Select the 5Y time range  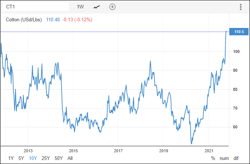(21, 158)
